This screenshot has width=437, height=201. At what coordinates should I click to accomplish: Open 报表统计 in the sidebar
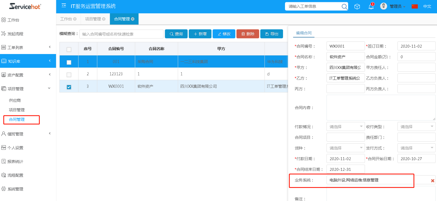[x=15, y=161]
